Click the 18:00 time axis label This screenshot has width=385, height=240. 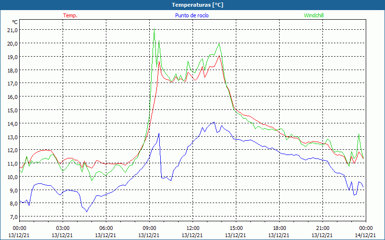[x=280, y=228]
